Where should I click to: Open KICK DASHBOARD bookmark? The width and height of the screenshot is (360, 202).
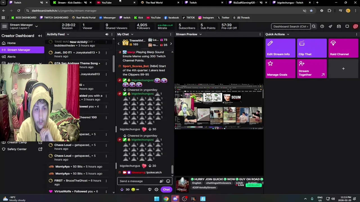[x=24, y=17]
